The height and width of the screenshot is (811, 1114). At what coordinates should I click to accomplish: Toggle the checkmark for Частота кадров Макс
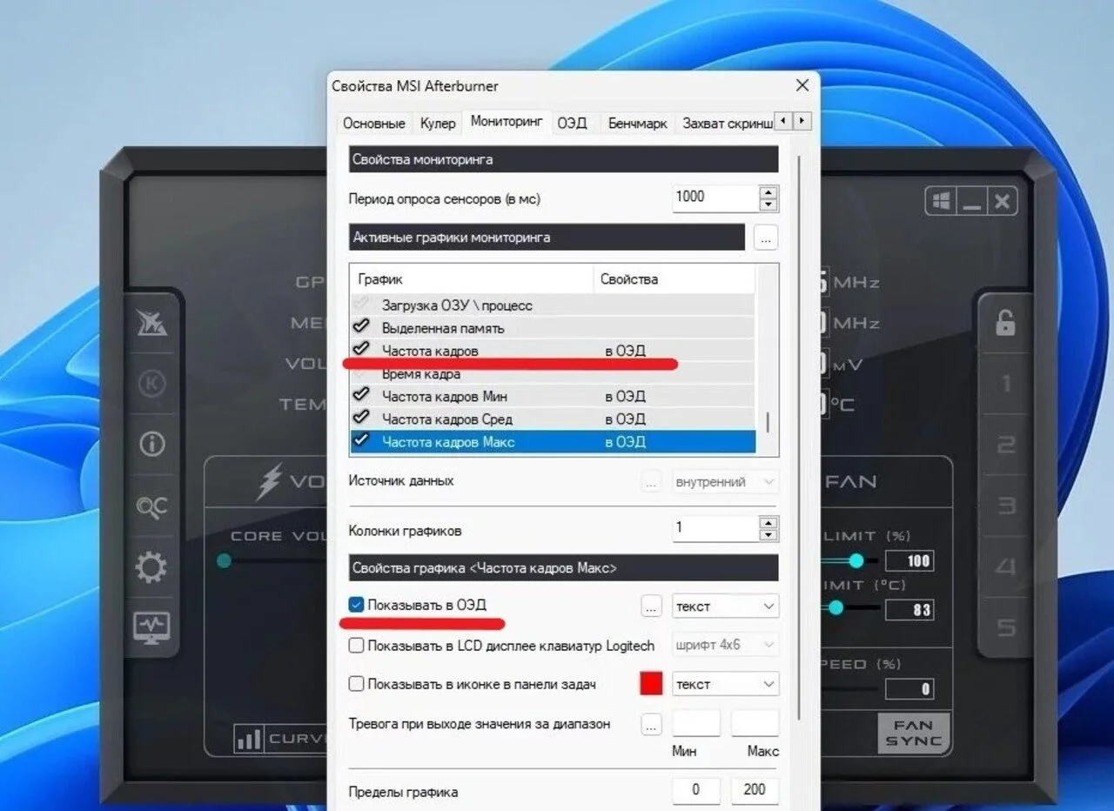coord(361,441)
